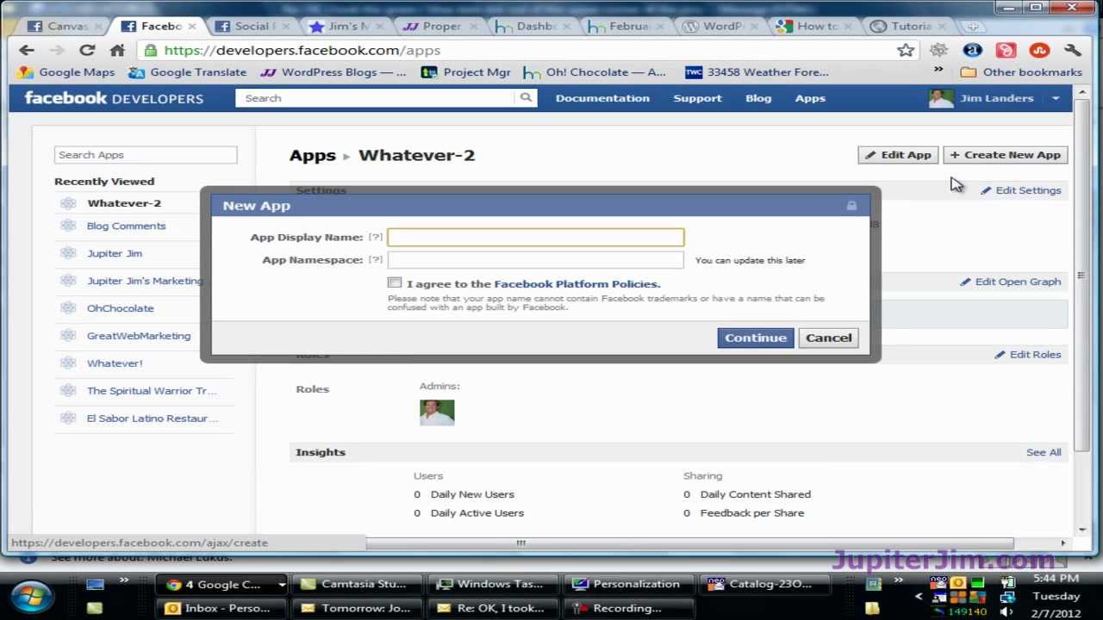The image size is (1103, 620).
Task: Open Documentation in Facebook Developers menu
Action: coord(602,98)
